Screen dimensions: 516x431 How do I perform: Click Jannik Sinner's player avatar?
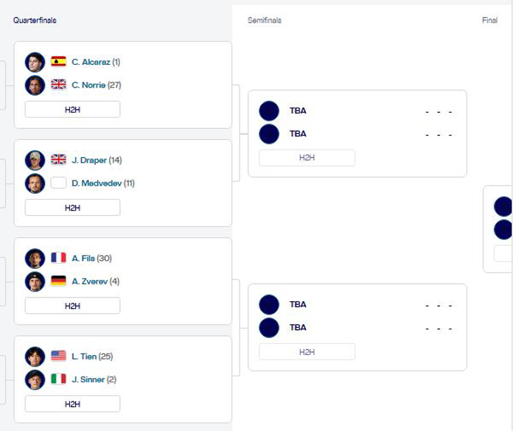(x=35, y=379)
